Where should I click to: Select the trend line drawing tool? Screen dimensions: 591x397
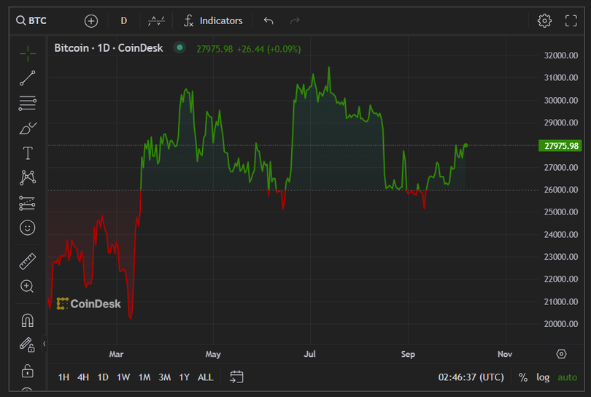pos(28,78)
